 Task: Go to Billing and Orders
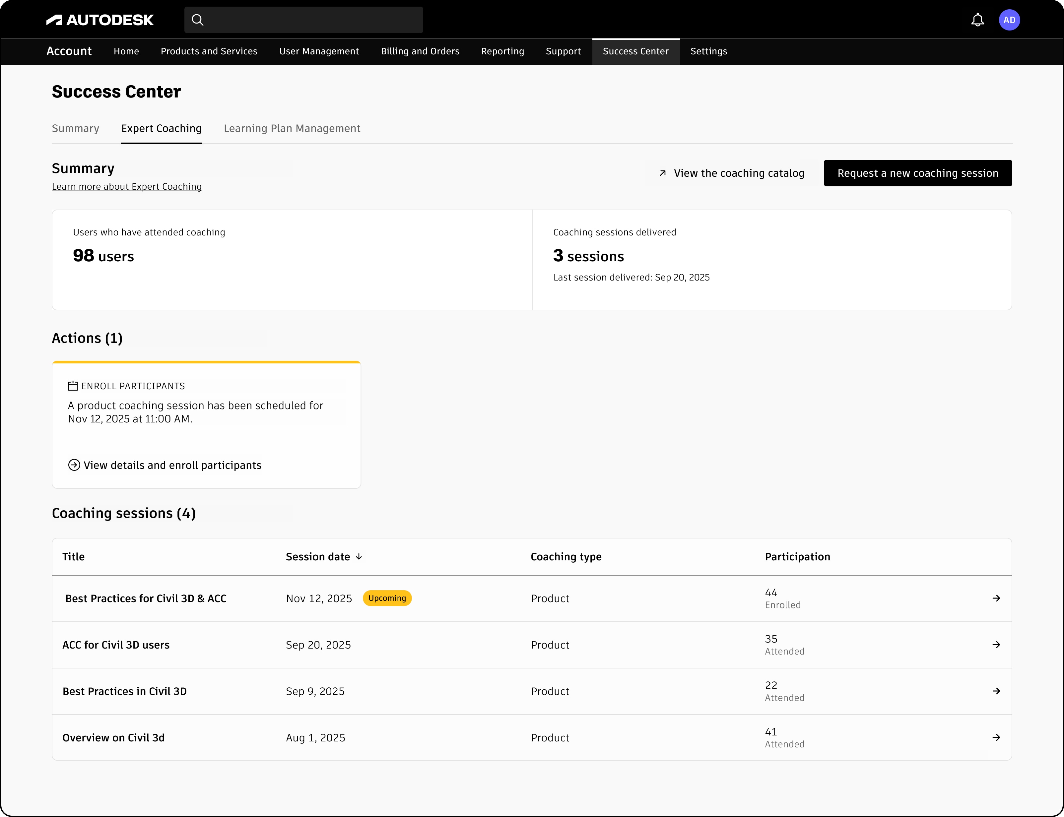[x=420, y=51]
